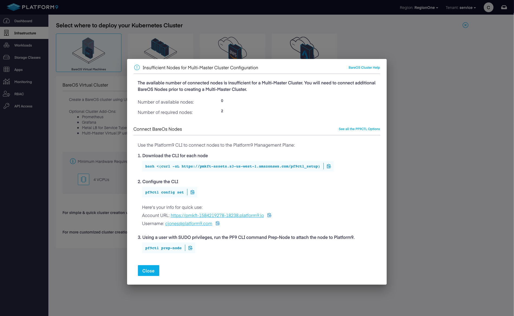Screen dimensions: 514x316
Task: Open the Workloads section icon
Action: [6, 45]
